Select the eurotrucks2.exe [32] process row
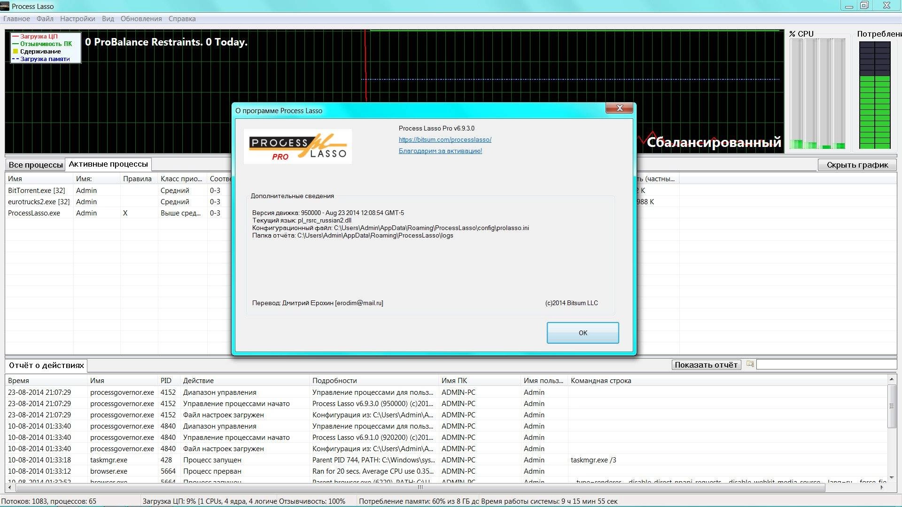Image resolution: width=902 pixels, height=507 pixels. [x=118, y=201]
